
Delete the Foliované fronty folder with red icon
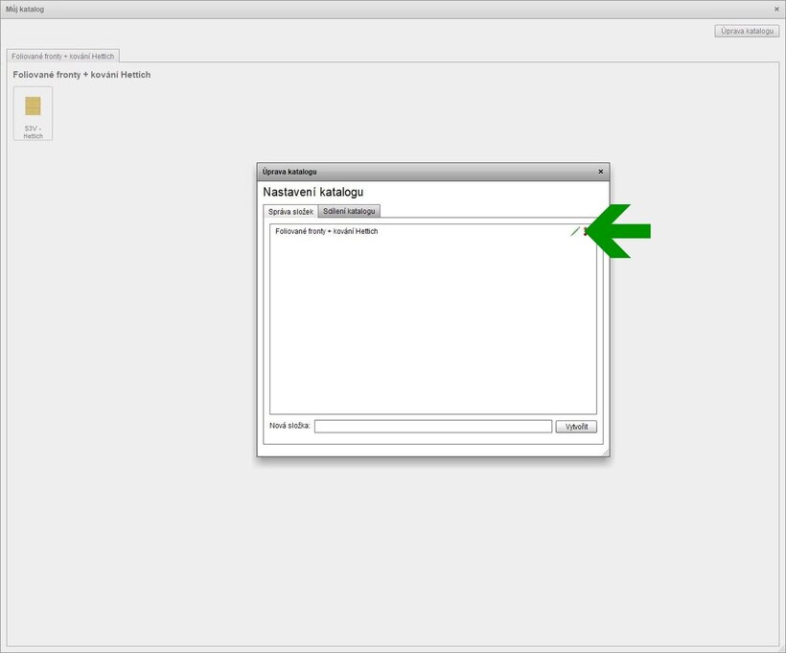(587, 231)
